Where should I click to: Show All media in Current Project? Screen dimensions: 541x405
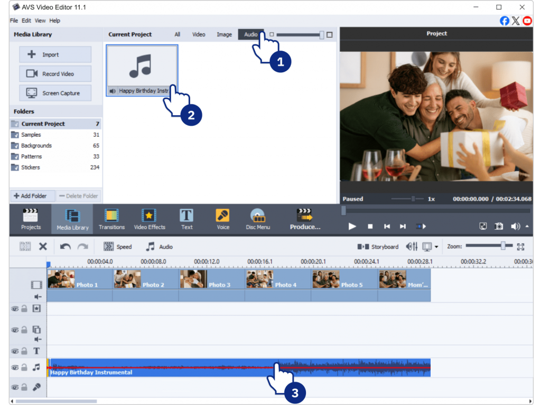(x=178, y=34)
